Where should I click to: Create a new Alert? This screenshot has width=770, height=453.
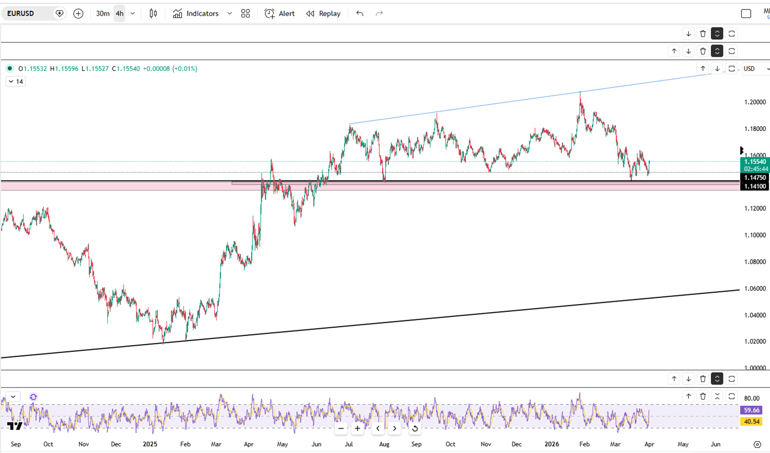pos(279,13)
